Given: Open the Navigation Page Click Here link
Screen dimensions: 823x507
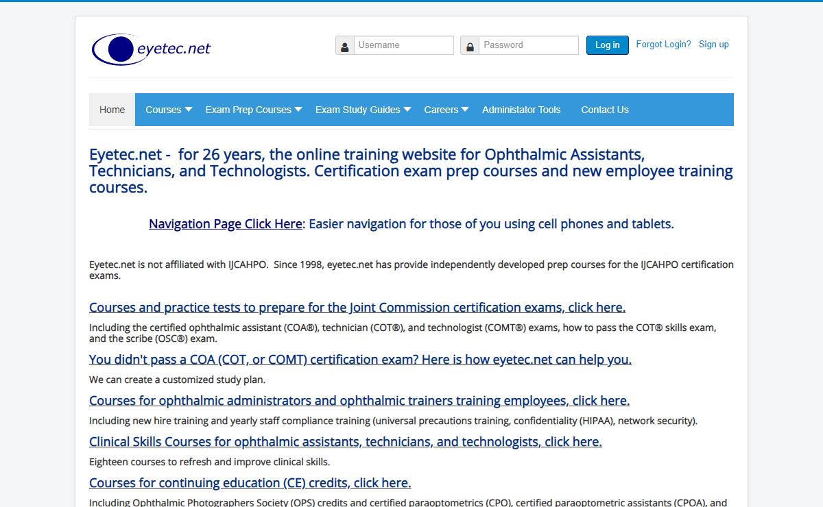Looking at the screenshot, I should tap(225, 224).
